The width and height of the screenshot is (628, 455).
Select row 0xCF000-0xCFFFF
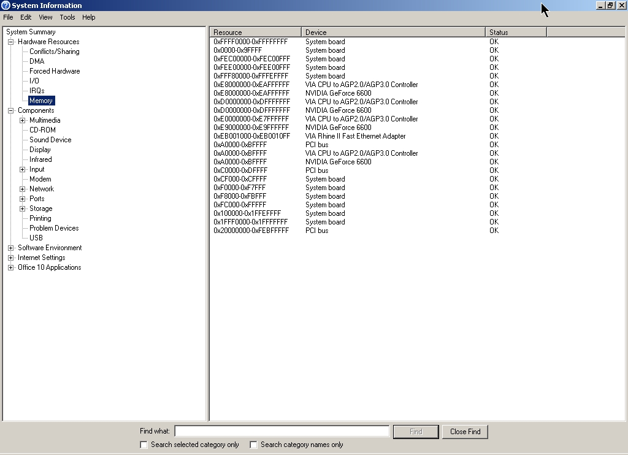coord(240,179)
